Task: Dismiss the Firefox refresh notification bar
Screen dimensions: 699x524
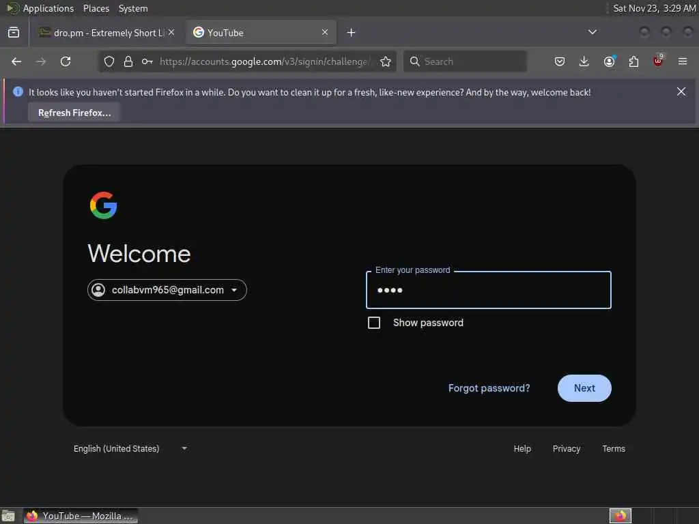Action: [x=681, y=91]
